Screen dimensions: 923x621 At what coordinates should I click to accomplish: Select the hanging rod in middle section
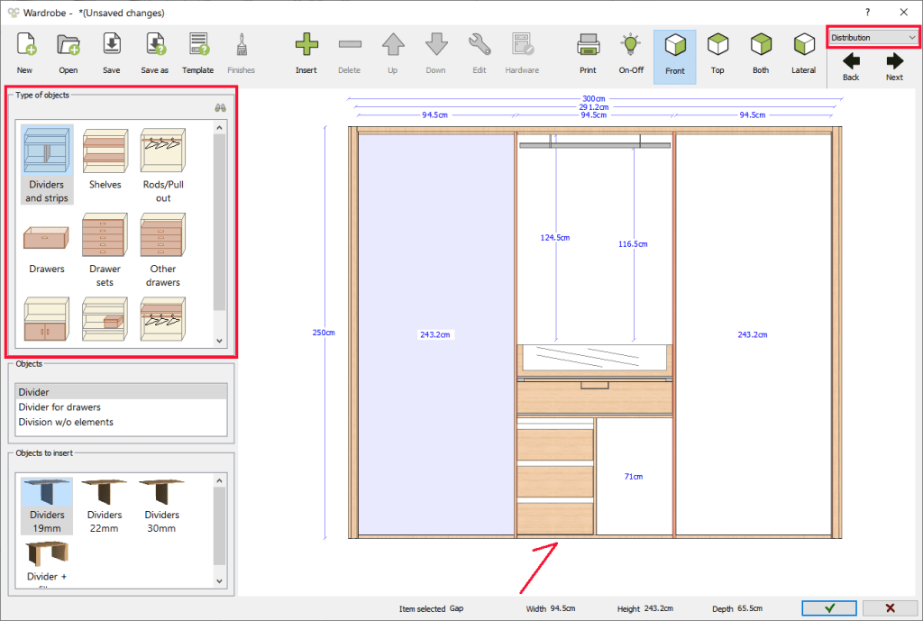point(595,144)
